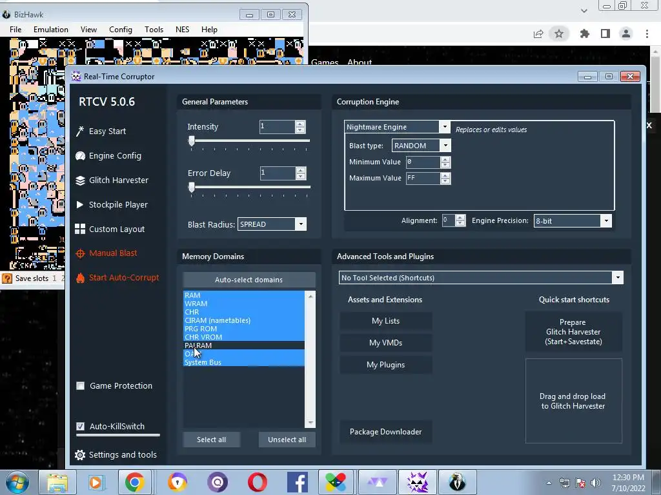Open Custom Layout grid icon
The image size is (661, 495).
pos(80,229)
